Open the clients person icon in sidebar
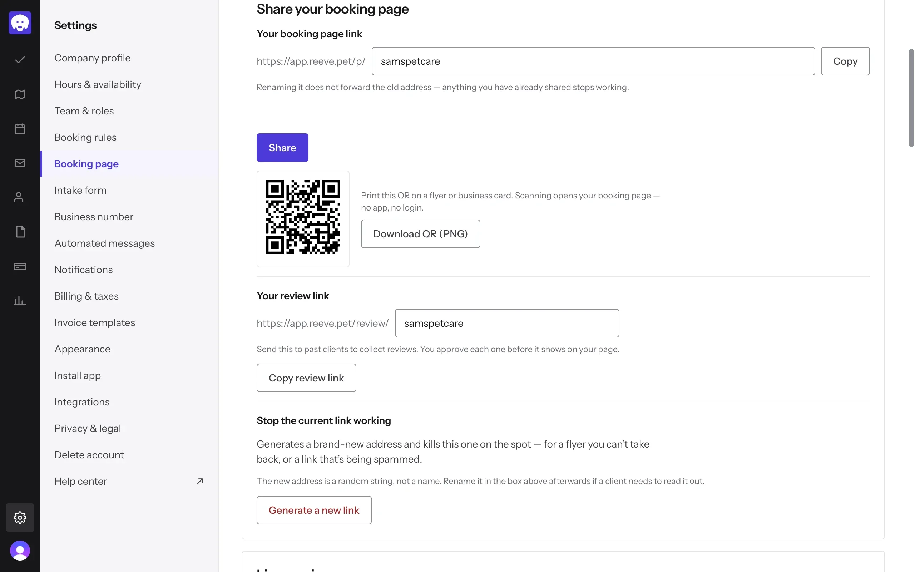 click(19, 197)
